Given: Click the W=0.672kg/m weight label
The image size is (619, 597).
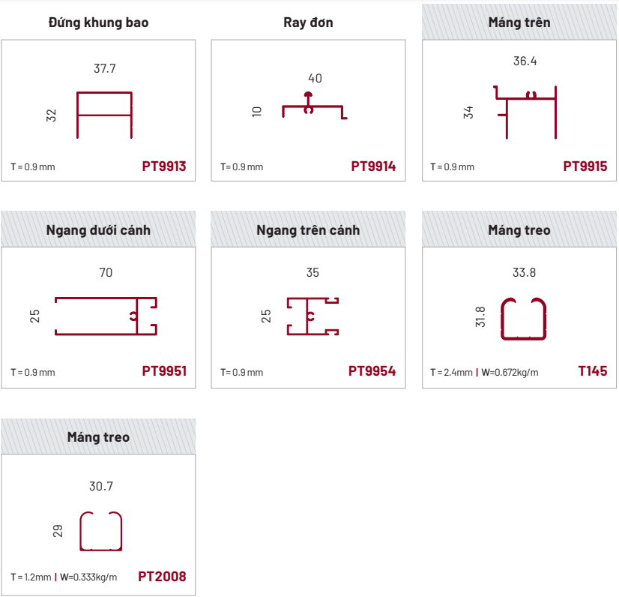Looking at the screenshot, I should [510, 372].
